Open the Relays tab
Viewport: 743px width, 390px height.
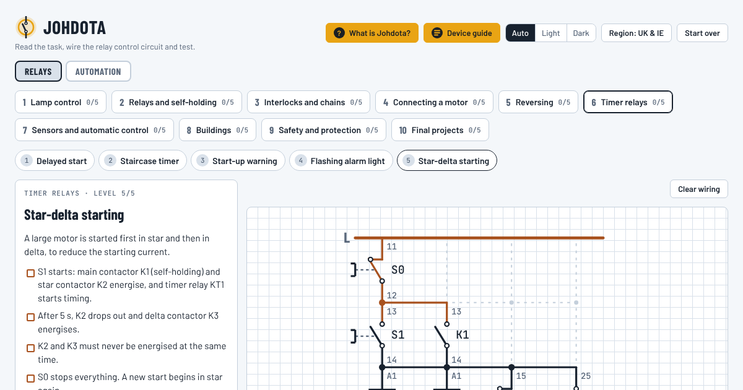[38, 71]
